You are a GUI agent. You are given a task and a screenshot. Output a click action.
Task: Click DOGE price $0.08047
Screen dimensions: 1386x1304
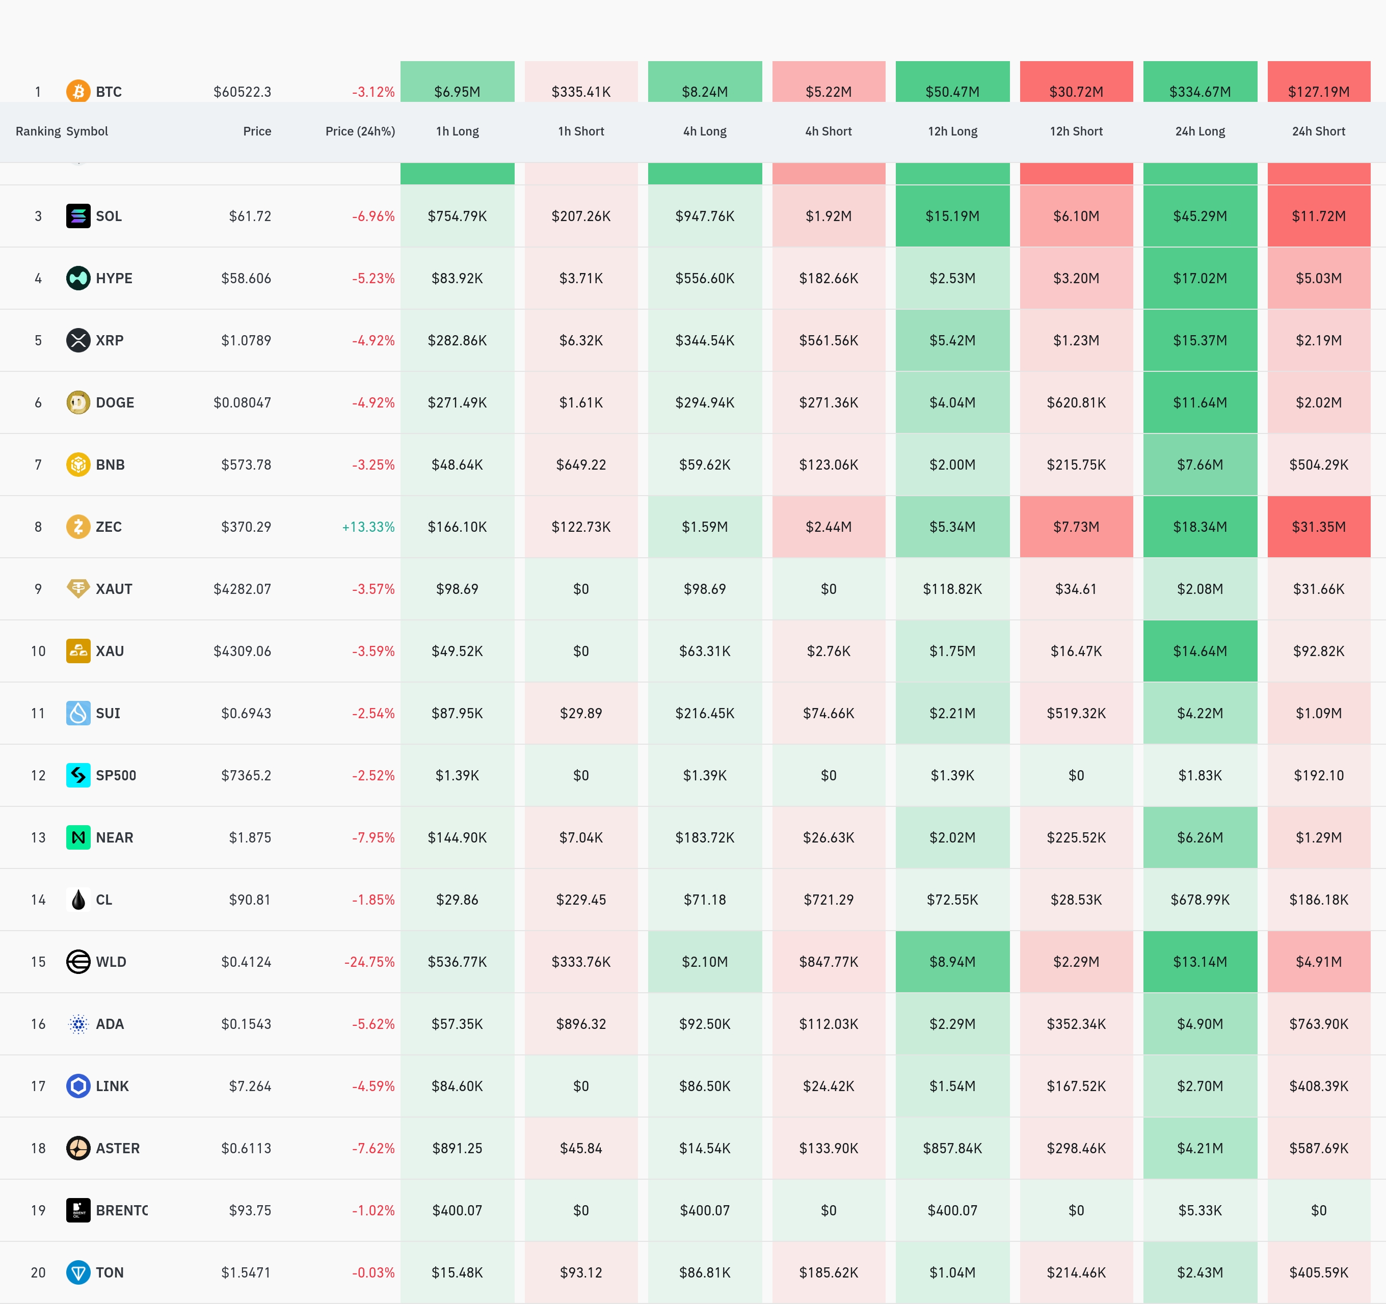click(x=242, y=403)
